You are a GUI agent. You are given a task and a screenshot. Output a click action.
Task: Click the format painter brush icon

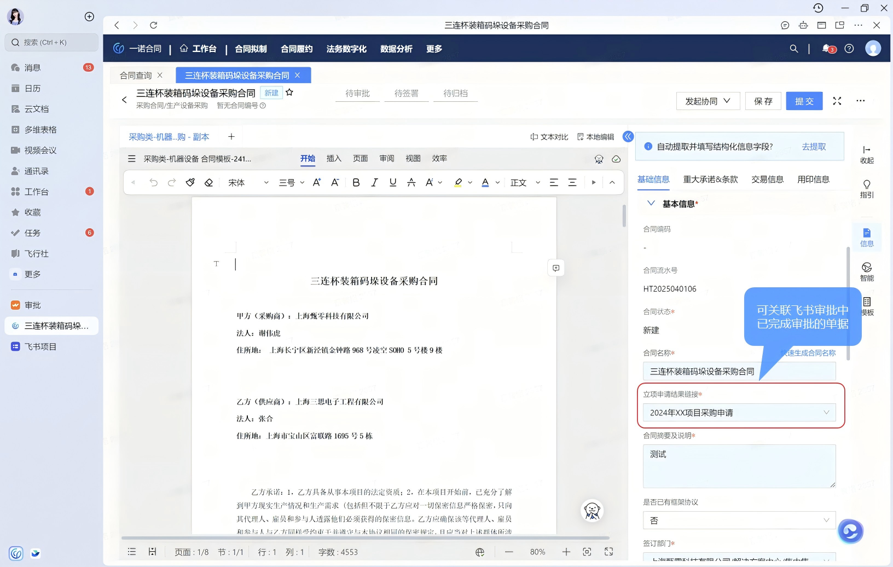click(190, 183)
